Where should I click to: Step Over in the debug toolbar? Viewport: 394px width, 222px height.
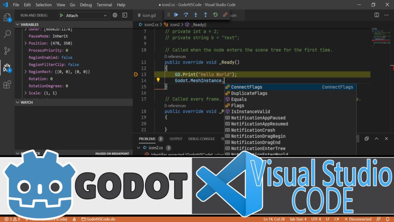point(186,15)
